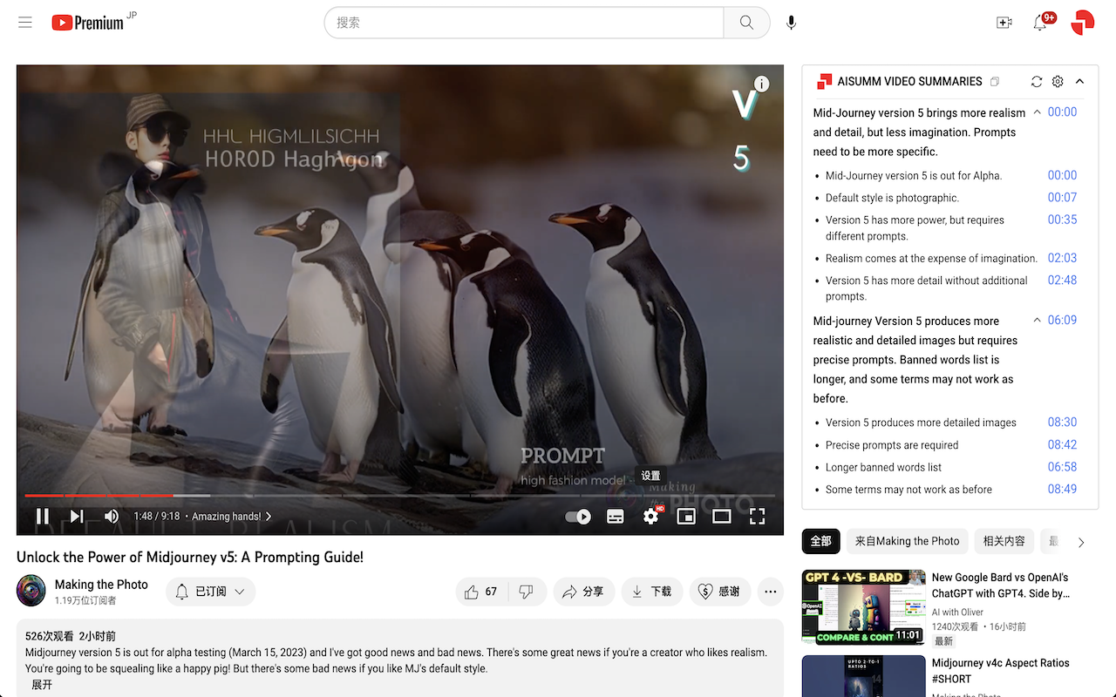Pause the video
The height and width of the screenshot is (697, 1116).
tap(42, 516)
